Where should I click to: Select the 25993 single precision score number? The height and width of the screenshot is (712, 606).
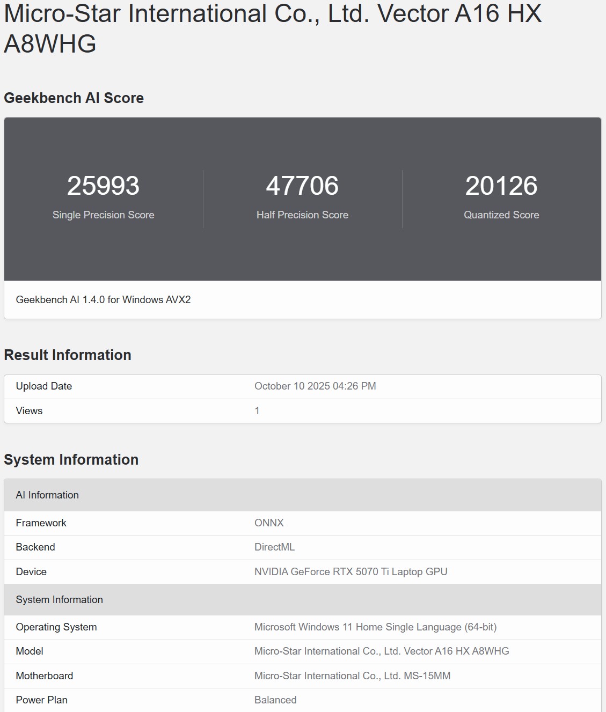(x=103, y=186)
